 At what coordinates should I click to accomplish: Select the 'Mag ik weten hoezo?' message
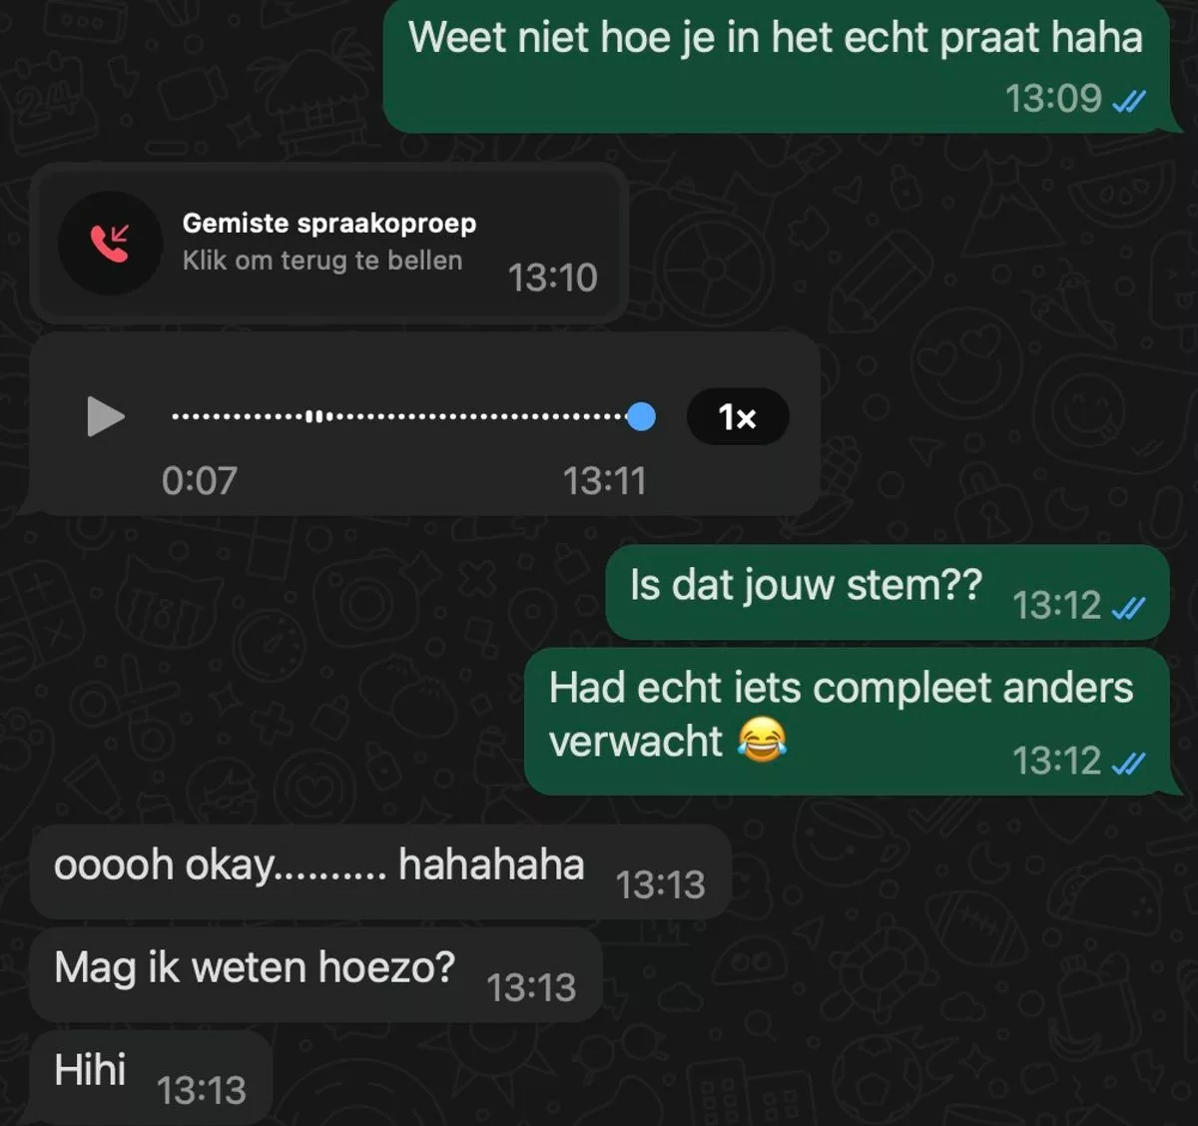315,974
